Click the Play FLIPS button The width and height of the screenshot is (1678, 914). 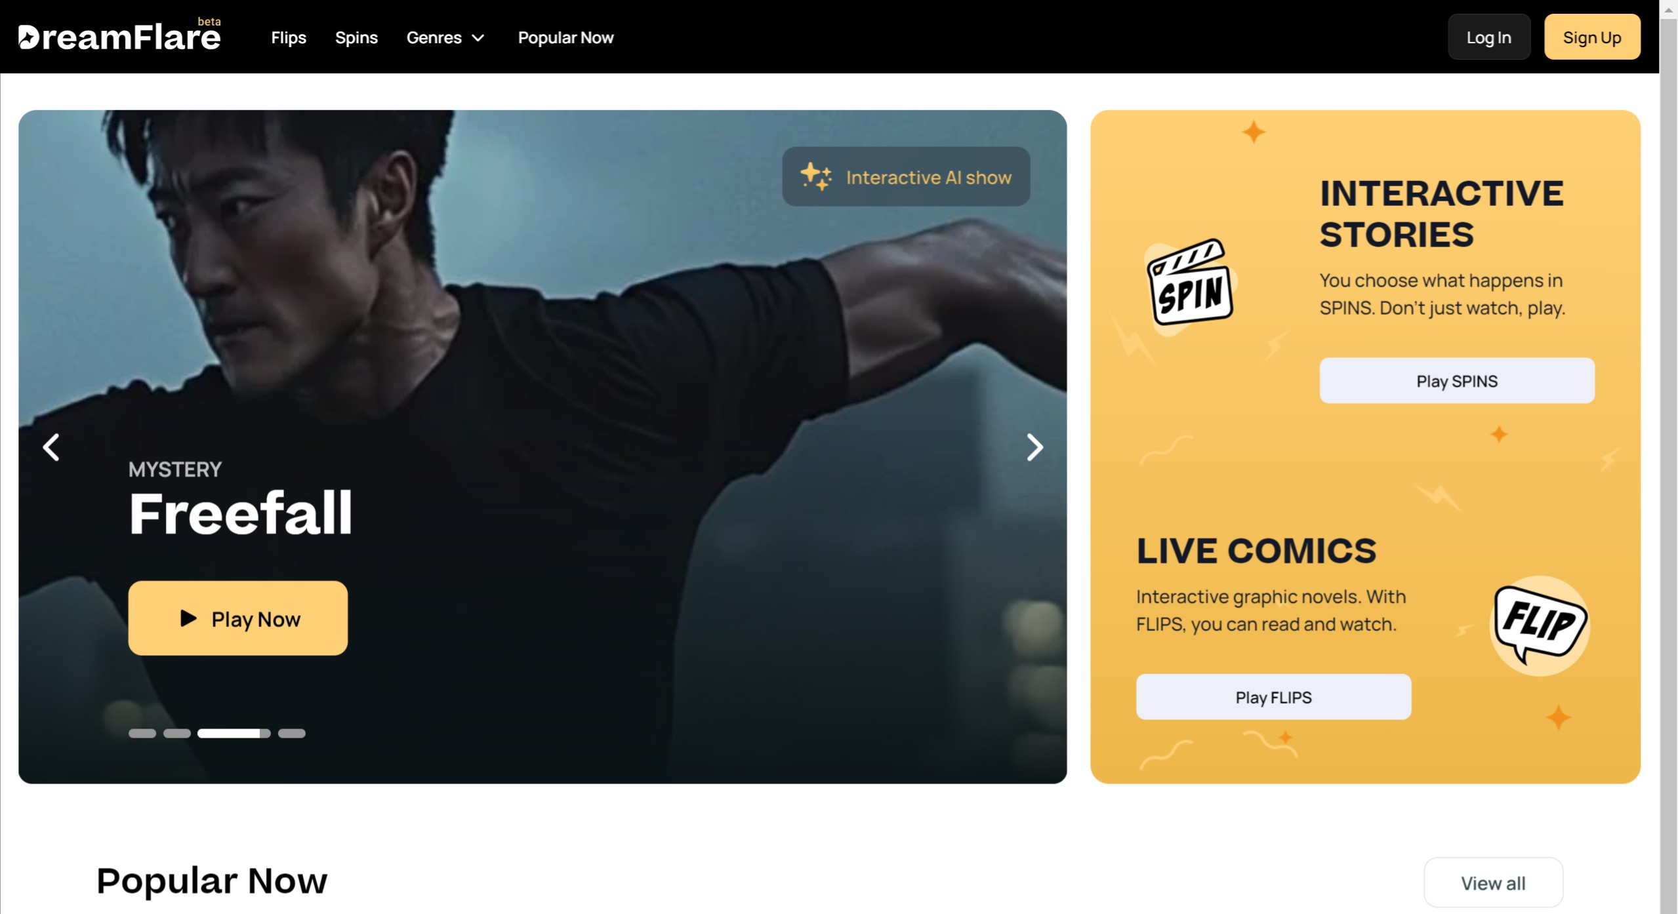click(1273, 697)
